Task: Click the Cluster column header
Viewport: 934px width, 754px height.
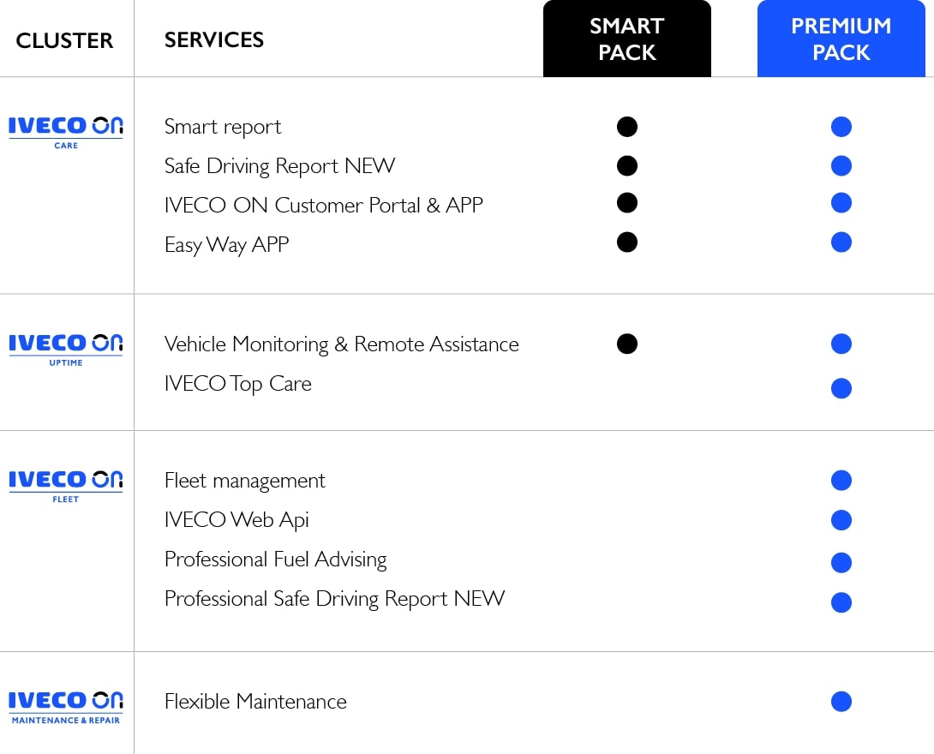Action: click(x=65, y=40)
